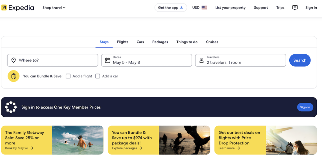Open the airplane boarding photo thumbnail
Screen dimensions: 322x157
[x=291, y=140]
